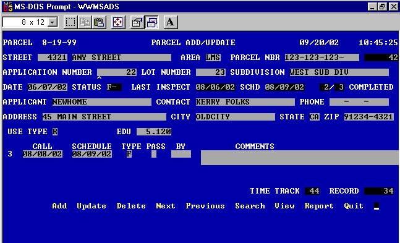400x243 pixels.
Task: Click the completed count 2/ 3
Action: coord(331,87)
